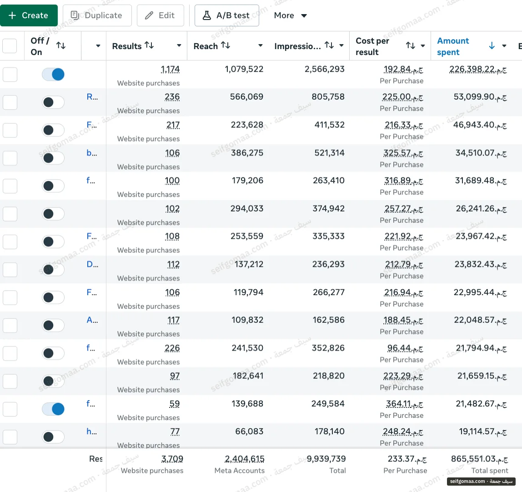Turn on the toggle for the 226 results row
The width and height of the screenshot is (522, 492).
tap(53, 353)
